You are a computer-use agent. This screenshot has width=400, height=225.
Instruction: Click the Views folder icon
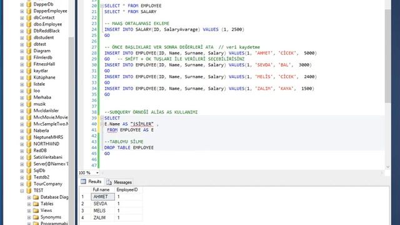click(x=36, y=211)
